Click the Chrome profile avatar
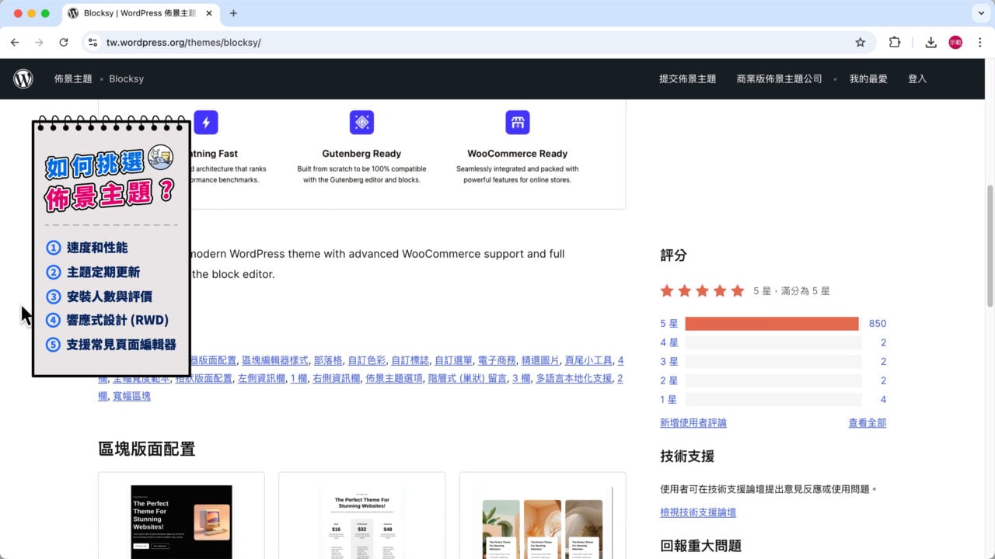Image resolution: width=995 pixels, height=559 pixels. (955, 43)
